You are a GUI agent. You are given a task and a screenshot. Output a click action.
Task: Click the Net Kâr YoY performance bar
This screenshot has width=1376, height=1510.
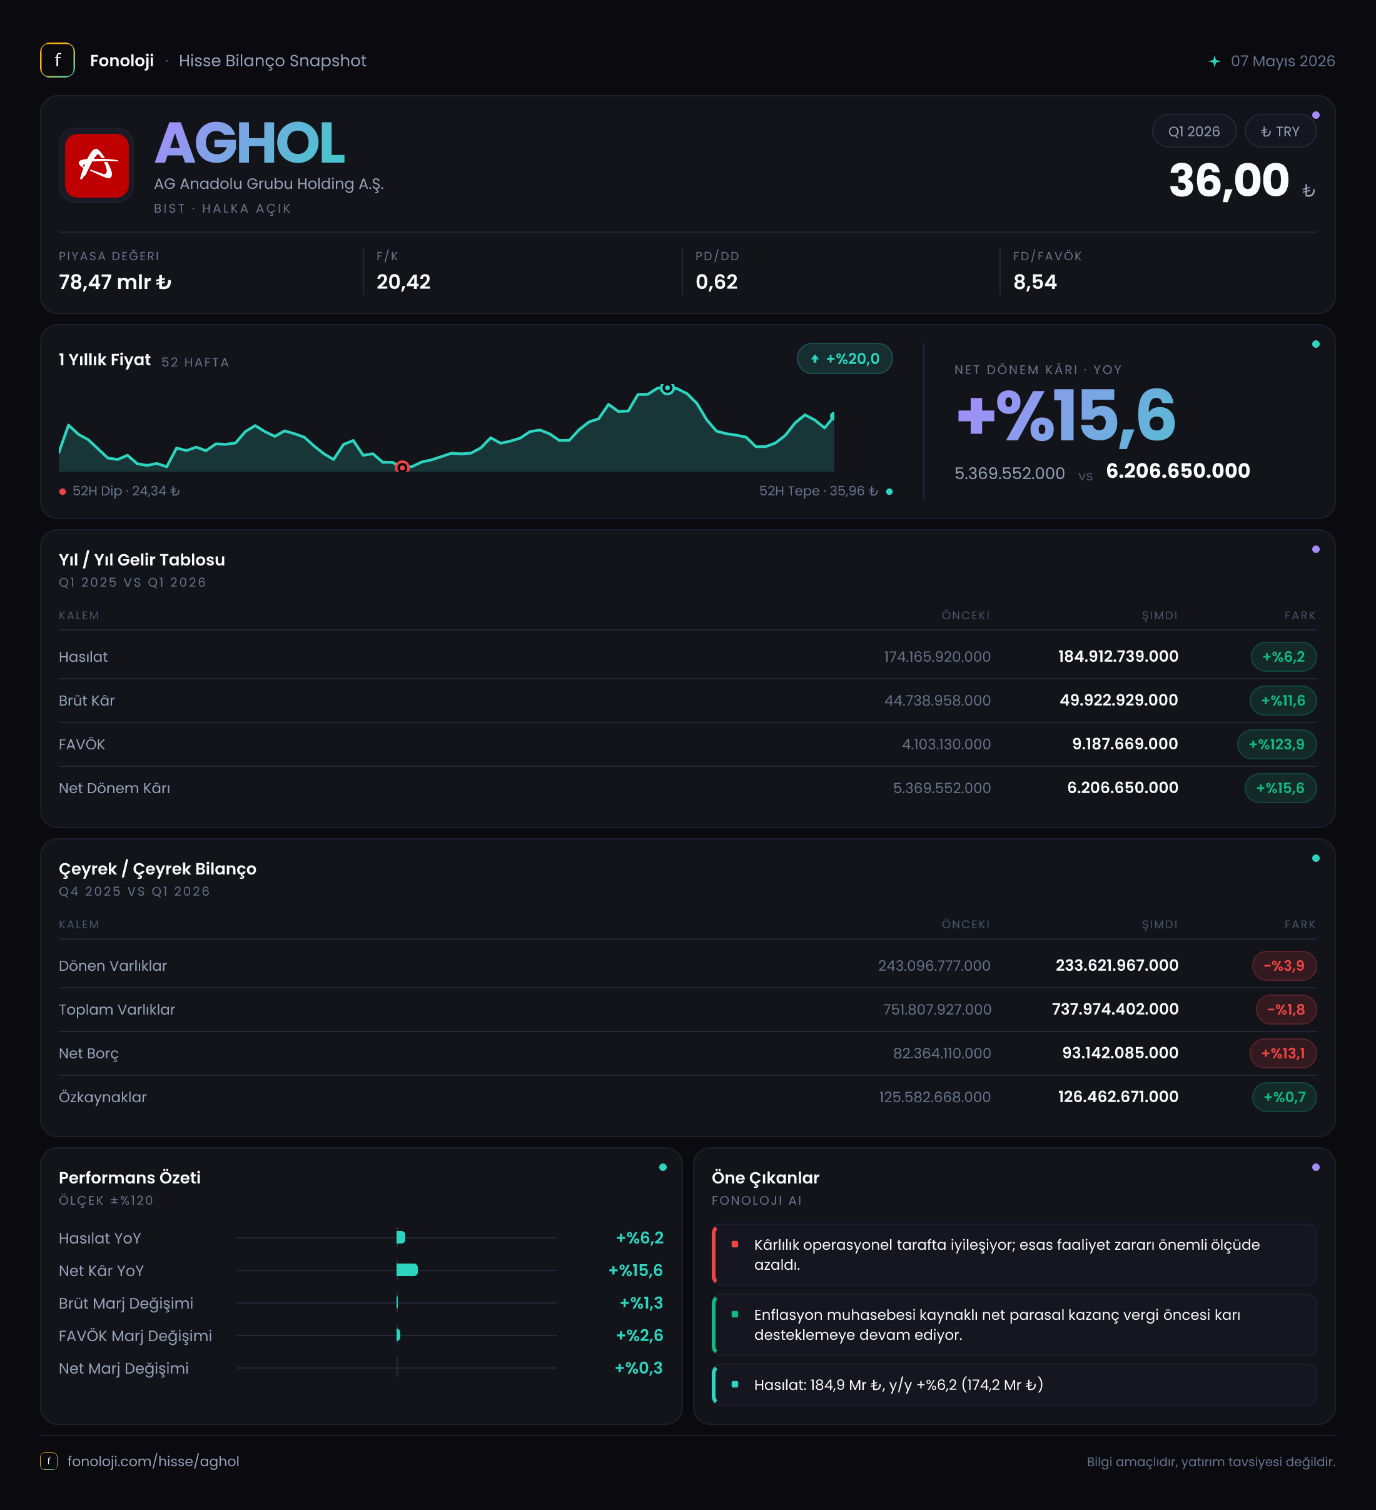click(x=407, y=1270)
